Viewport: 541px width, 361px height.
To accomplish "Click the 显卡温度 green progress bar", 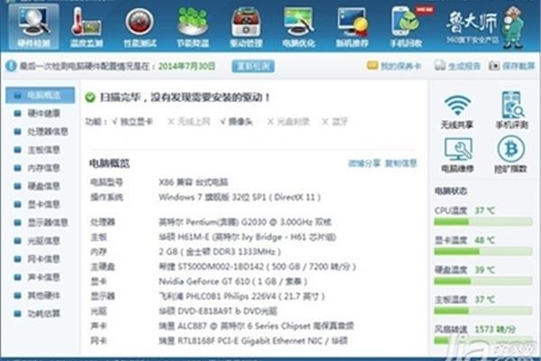I will 482,252.
